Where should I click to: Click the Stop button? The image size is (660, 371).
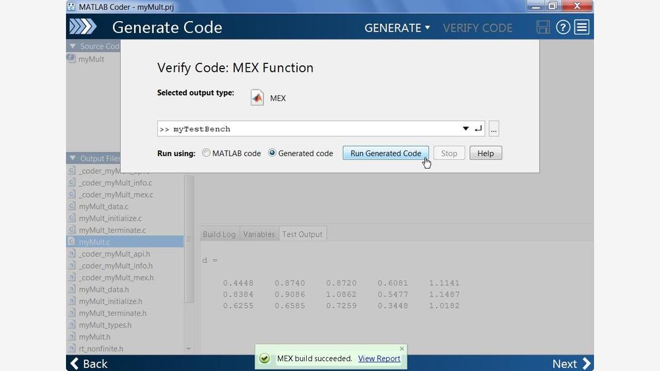tap(449, 153)
